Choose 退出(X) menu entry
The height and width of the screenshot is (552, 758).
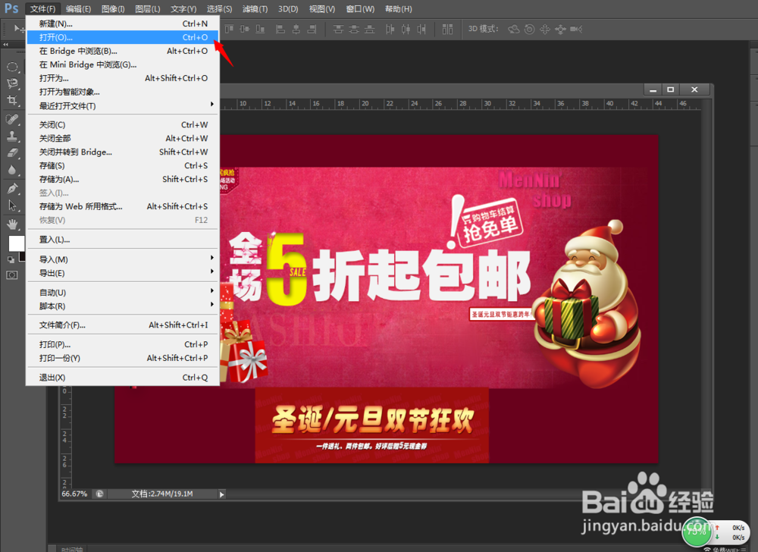pyautogui.click(x=123, y=377)
